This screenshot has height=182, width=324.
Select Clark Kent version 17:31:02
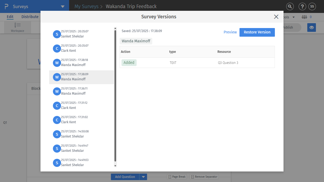click(x=82, y=120)
